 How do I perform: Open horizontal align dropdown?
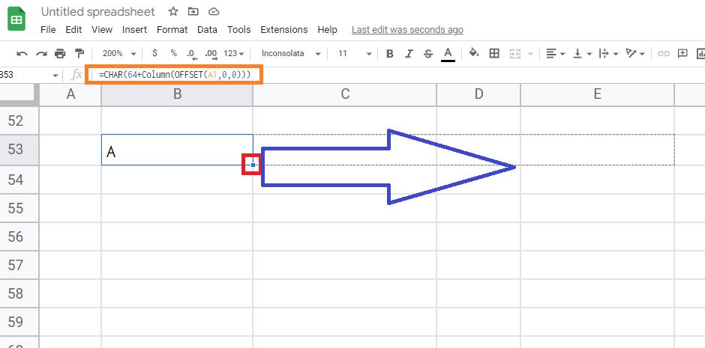coord(555,54)
